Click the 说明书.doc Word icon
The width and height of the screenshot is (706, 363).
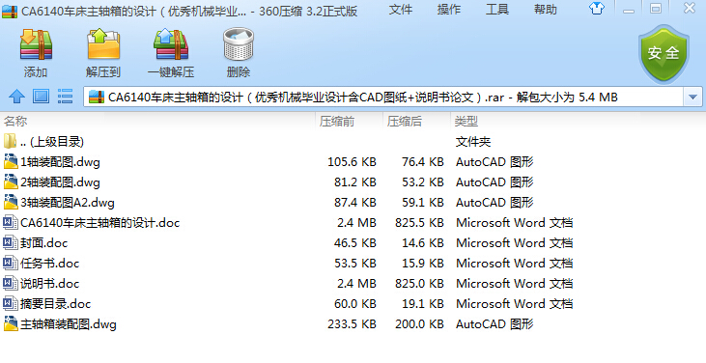[x=11, y=283]
